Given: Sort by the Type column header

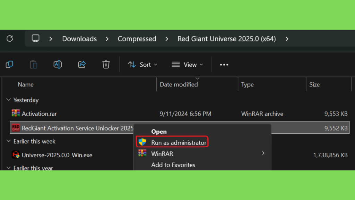Looking at the screenshot, I should pyautogui.click(x=248, y=85).
